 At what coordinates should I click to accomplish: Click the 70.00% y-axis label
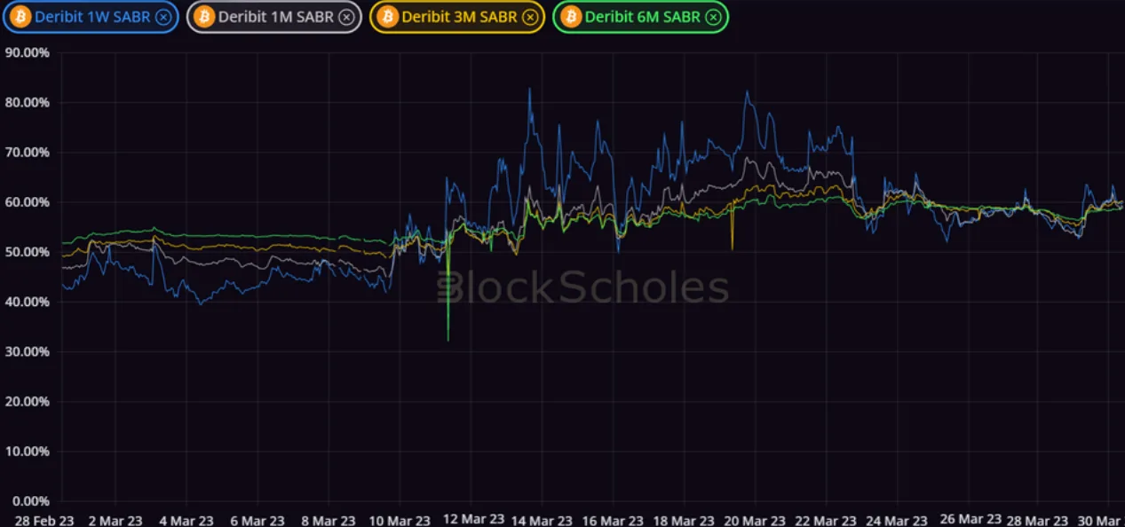[x=27, y=152]
